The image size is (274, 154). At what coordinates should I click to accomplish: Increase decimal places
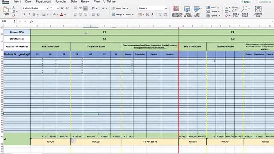(160, 15)
